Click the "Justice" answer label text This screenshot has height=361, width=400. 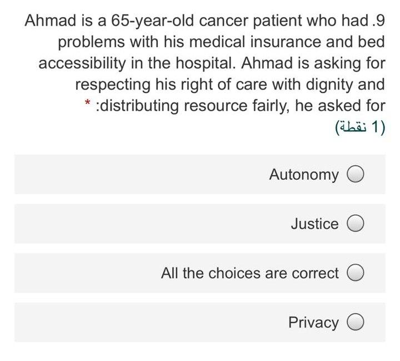(314, 224)
